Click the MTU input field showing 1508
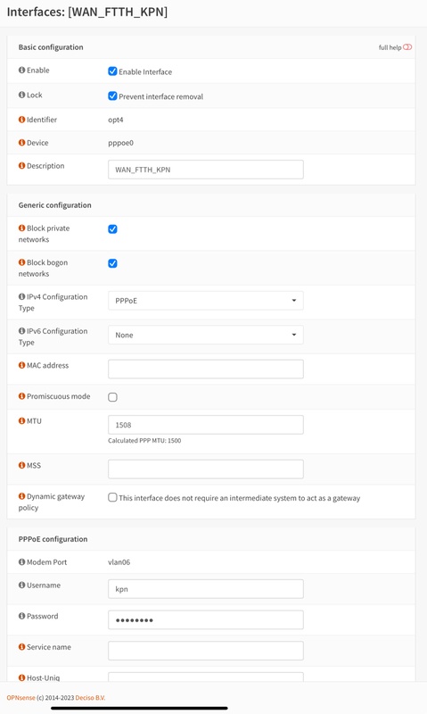427x714 pixels. coord(206,425)
